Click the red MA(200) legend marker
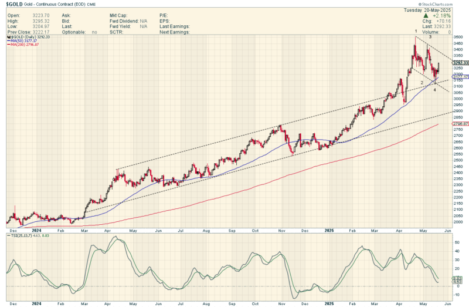469x307 pixels. click(8, 45)
